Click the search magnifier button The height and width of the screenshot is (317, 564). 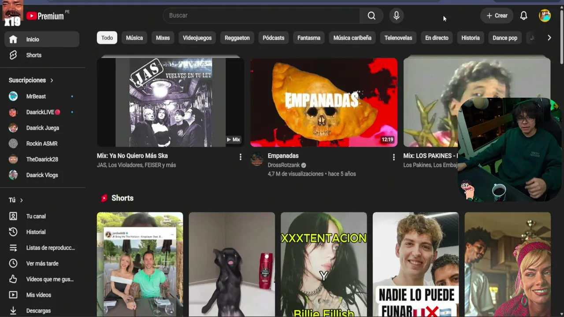tap(371, 15)
